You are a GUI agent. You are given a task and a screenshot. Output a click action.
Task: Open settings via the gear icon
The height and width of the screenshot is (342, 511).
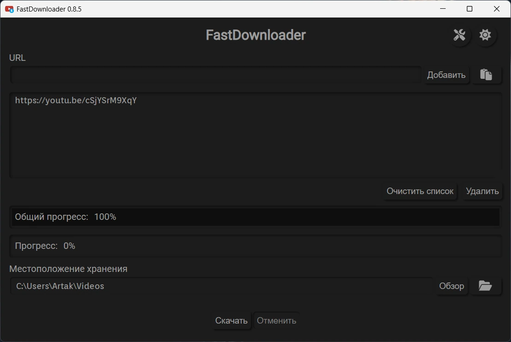485,35
